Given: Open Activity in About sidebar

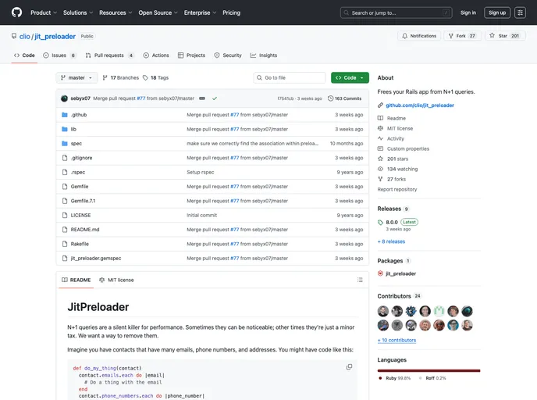Looking at the screenshot, I should (x=391, y=139).
